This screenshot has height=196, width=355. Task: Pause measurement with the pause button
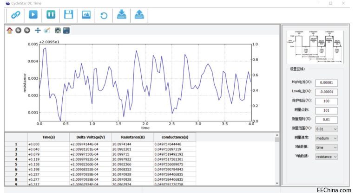(51, 15)
